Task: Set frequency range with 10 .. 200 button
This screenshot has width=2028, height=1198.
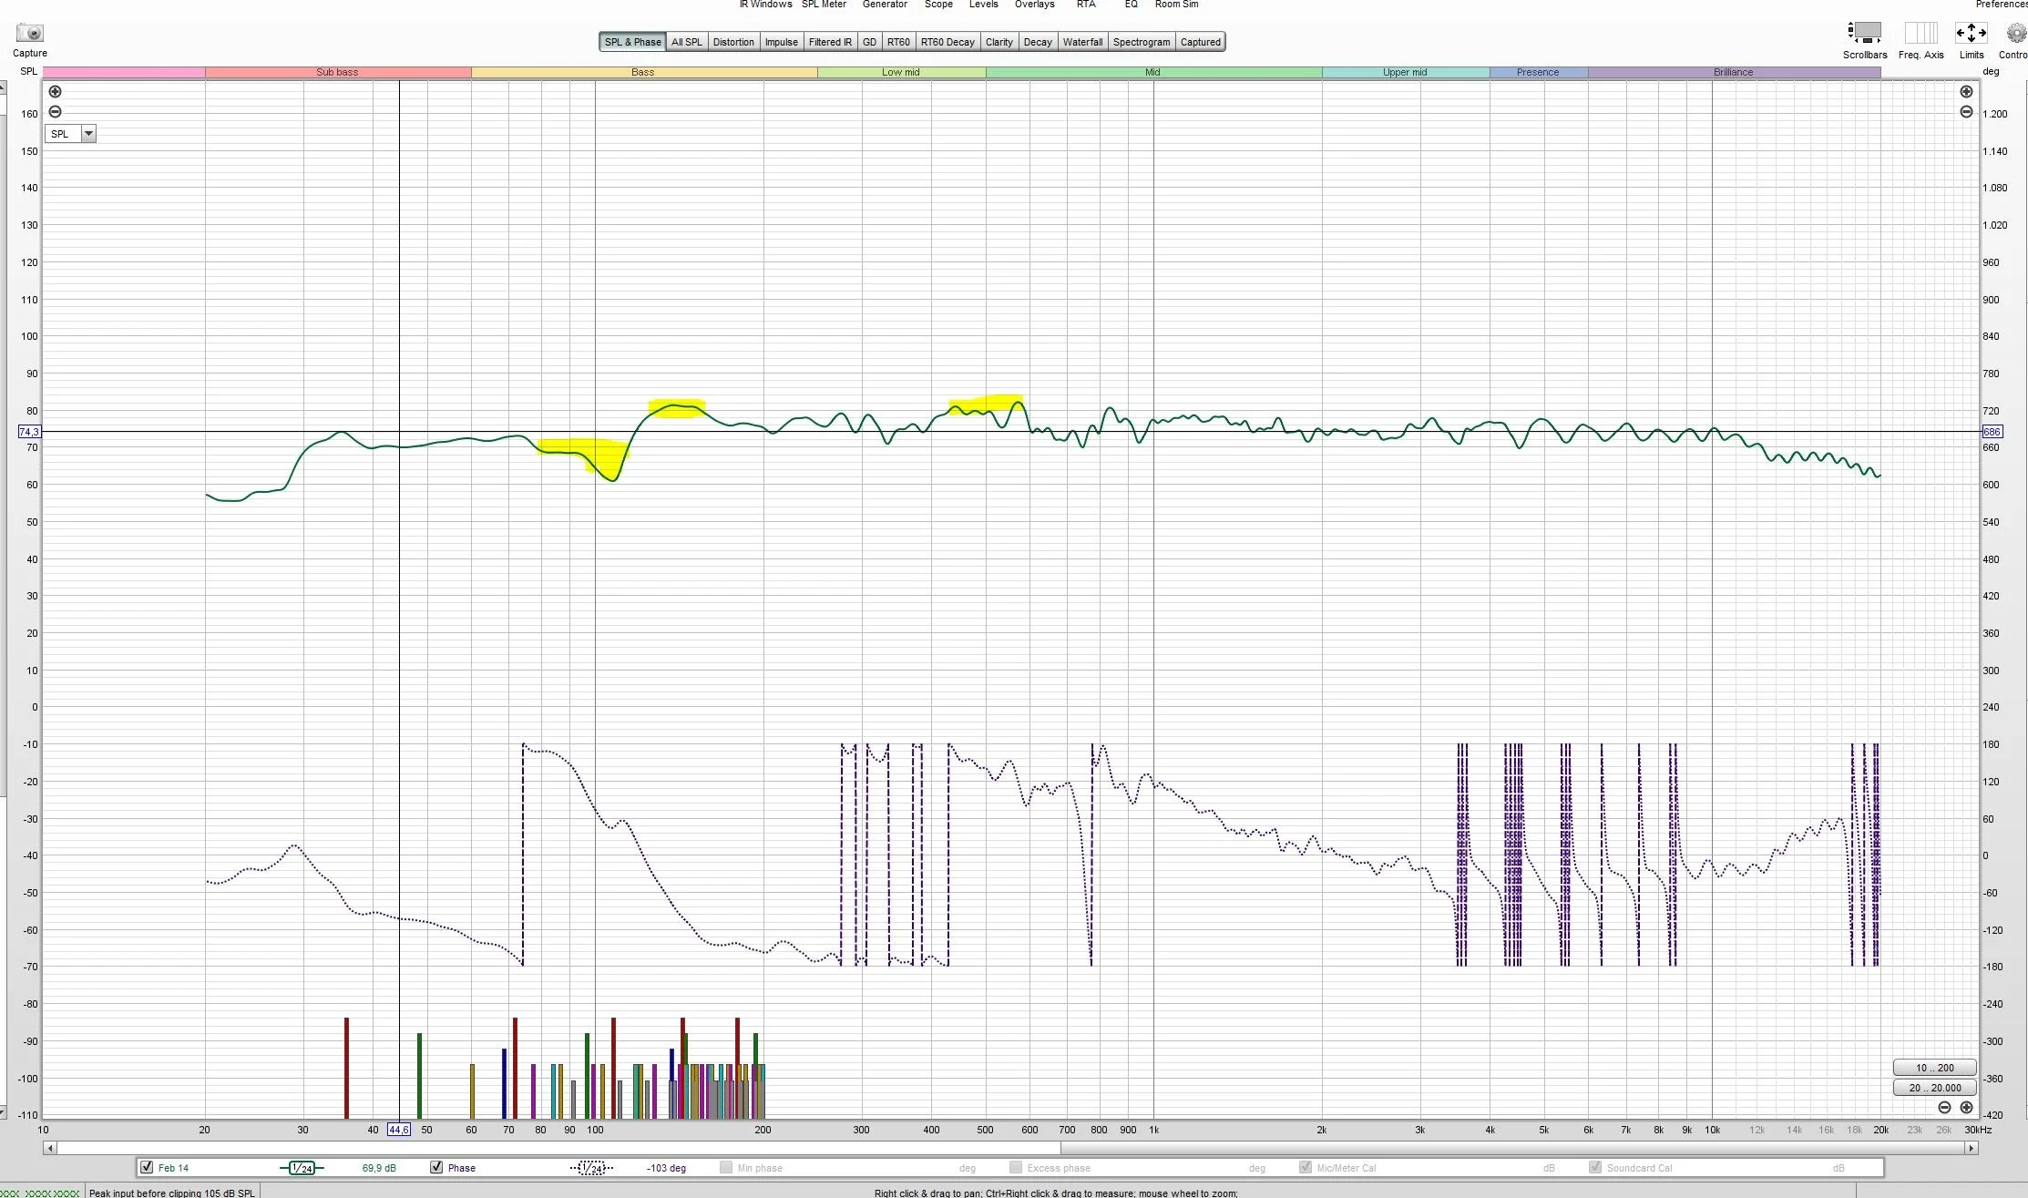Action: click(1934, 1068)
